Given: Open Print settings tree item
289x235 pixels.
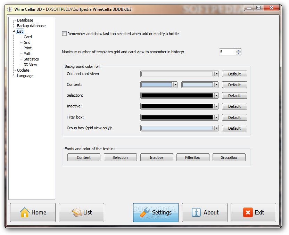Looking at the screenshot, I should pyautogui.click(x=28, y=48).
